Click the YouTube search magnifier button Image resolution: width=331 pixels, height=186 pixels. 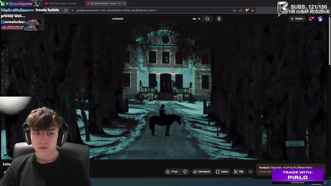point(207,19)
